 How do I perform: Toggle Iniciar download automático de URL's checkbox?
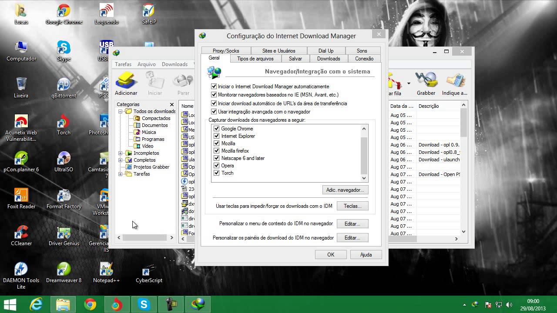pos(214,103)
